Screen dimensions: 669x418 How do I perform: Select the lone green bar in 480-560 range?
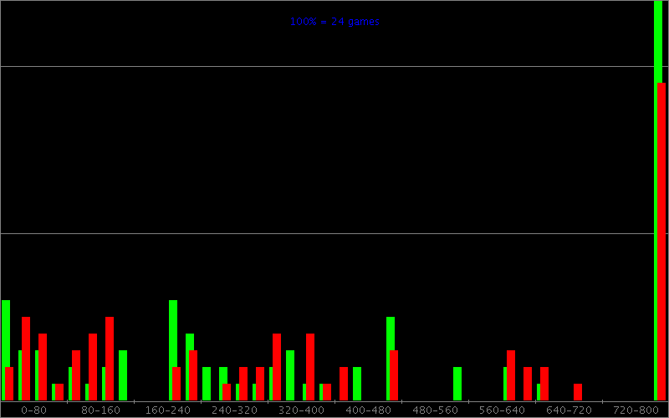click(457, 384)
